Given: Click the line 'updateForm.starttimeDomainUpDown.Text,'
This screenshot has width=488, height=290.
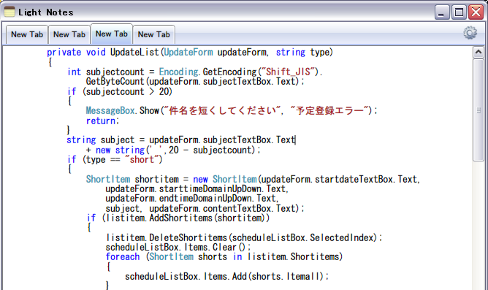Looking at the screenshot, I should (197, 189).
